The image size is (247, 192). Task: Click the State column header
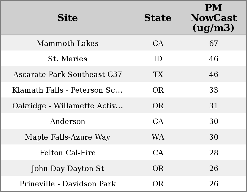point(158,18)
